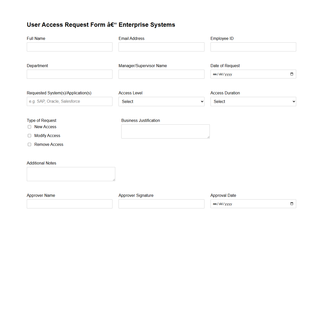Click inside the Full Name field
Viewport: 323px width, 328px height.
[x=70, y=47]
